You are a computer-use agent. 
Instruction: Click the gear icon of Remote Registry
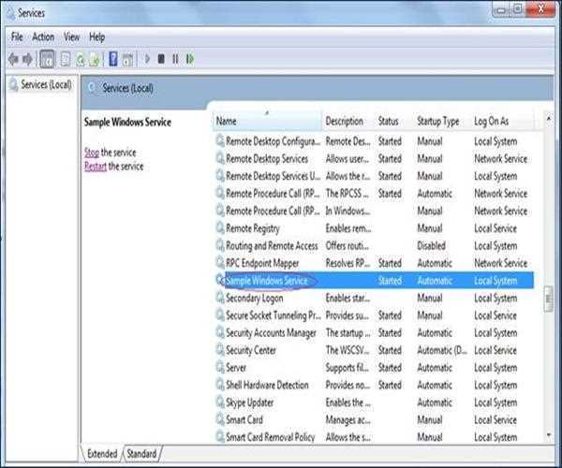220,227
